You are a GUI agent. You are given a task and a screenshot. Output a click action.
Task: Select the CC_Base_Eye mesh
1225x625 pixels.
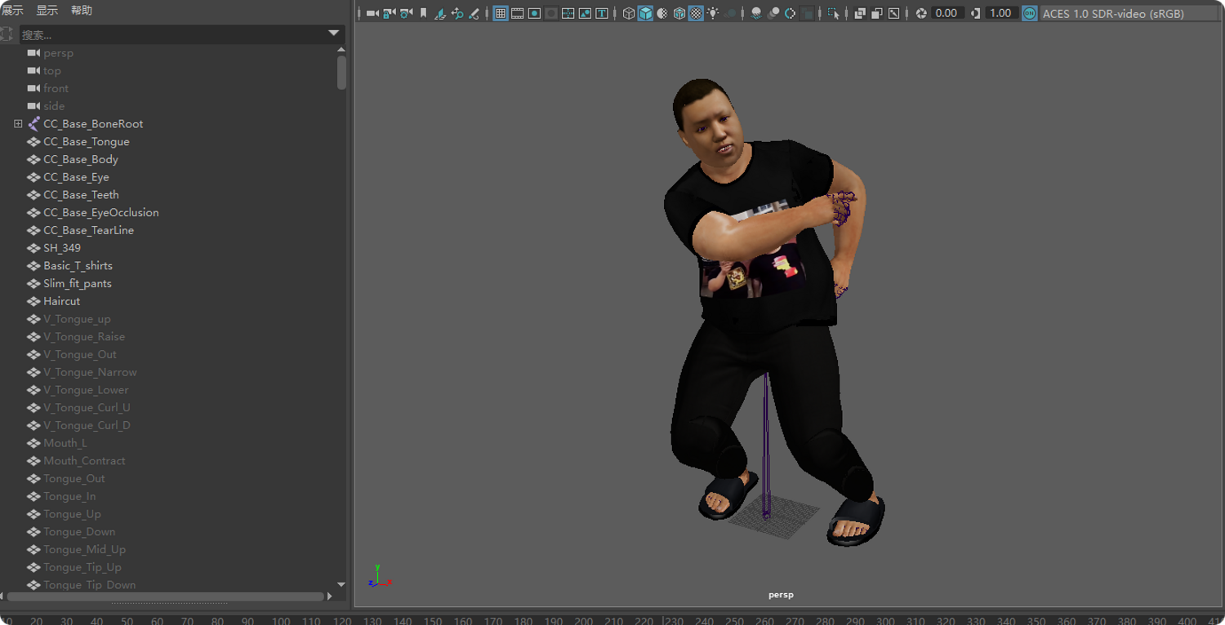pyautogui.click(x=76, y=177)
